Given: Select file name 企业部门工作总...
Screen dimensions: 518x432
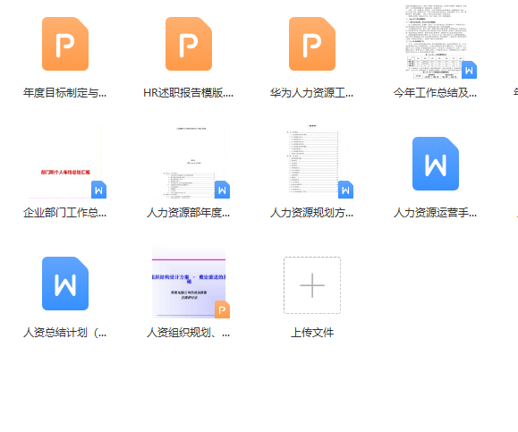Looking at the screenshot, I should (x=64, y=213).
